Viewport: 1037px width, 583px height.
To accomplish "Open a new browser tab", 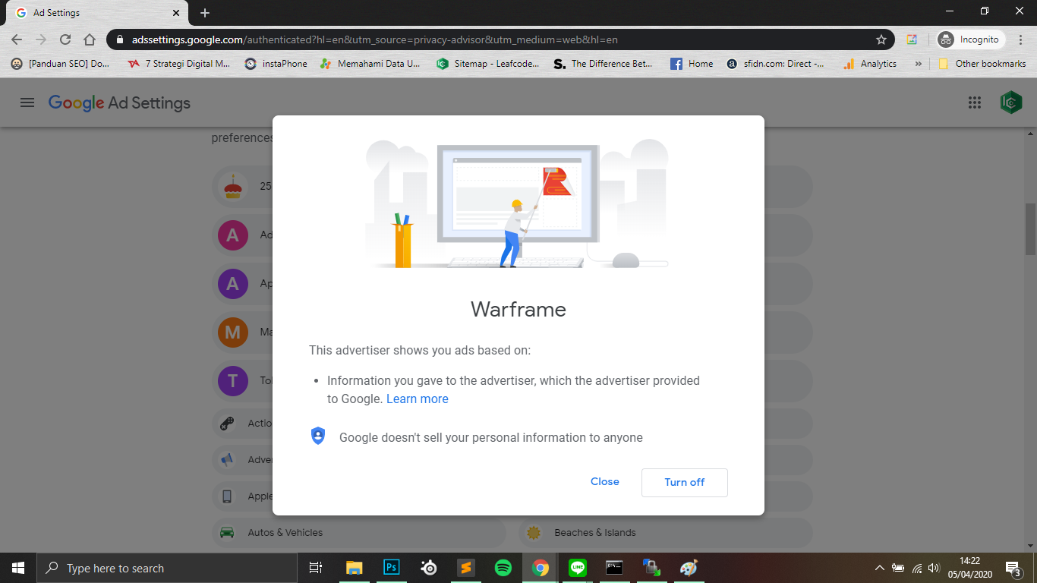I will [x=205, y=13].
